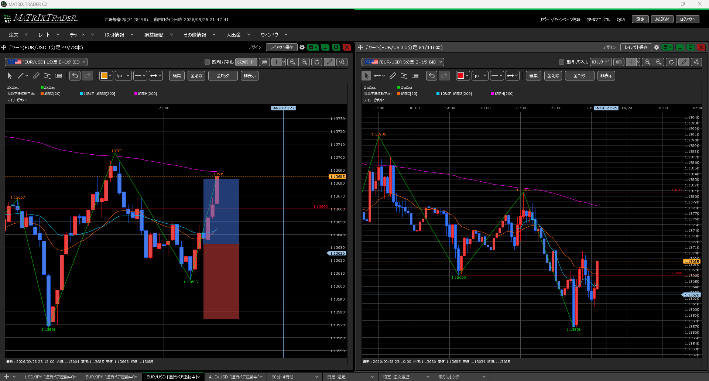Viewport: 709px width, 381px height.
Task: Open the [EUR/USD] 5分足 ローソク BID dropdown
Action: (403, 62)
